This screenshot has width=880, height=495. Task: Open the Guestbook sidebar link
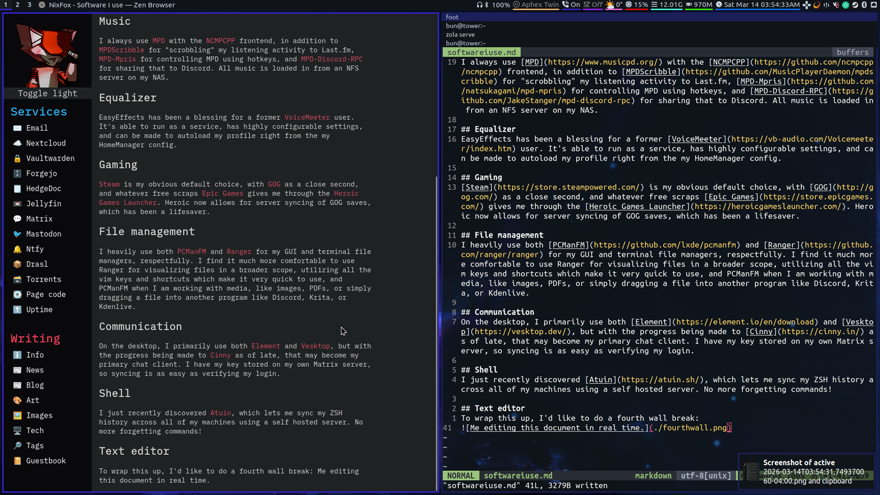(x=45, y=461)
